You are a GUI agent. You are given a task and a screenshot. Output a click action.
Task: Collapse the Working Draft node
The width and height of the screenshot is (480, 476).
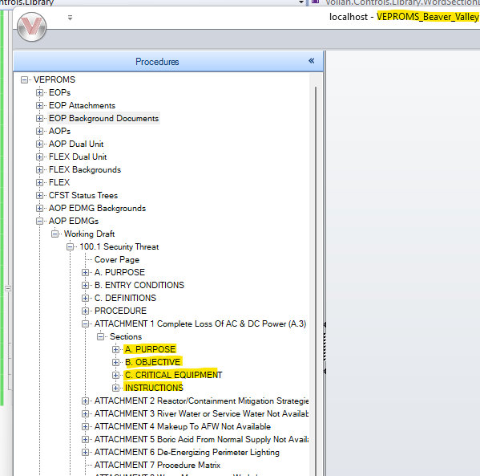pos(54,234)
